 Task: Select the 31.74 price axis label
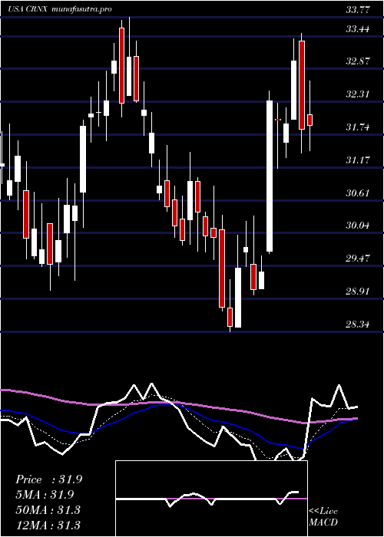click(x=358, y=127)
